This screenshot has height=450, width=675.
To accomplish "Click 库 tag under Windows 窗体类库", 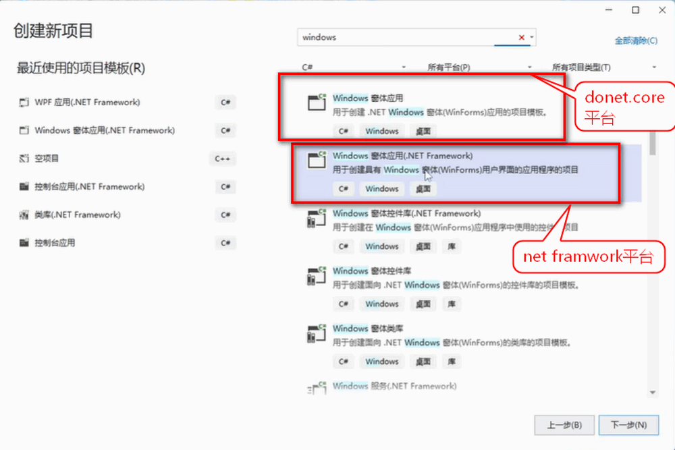I will click(x=452, y=362).
